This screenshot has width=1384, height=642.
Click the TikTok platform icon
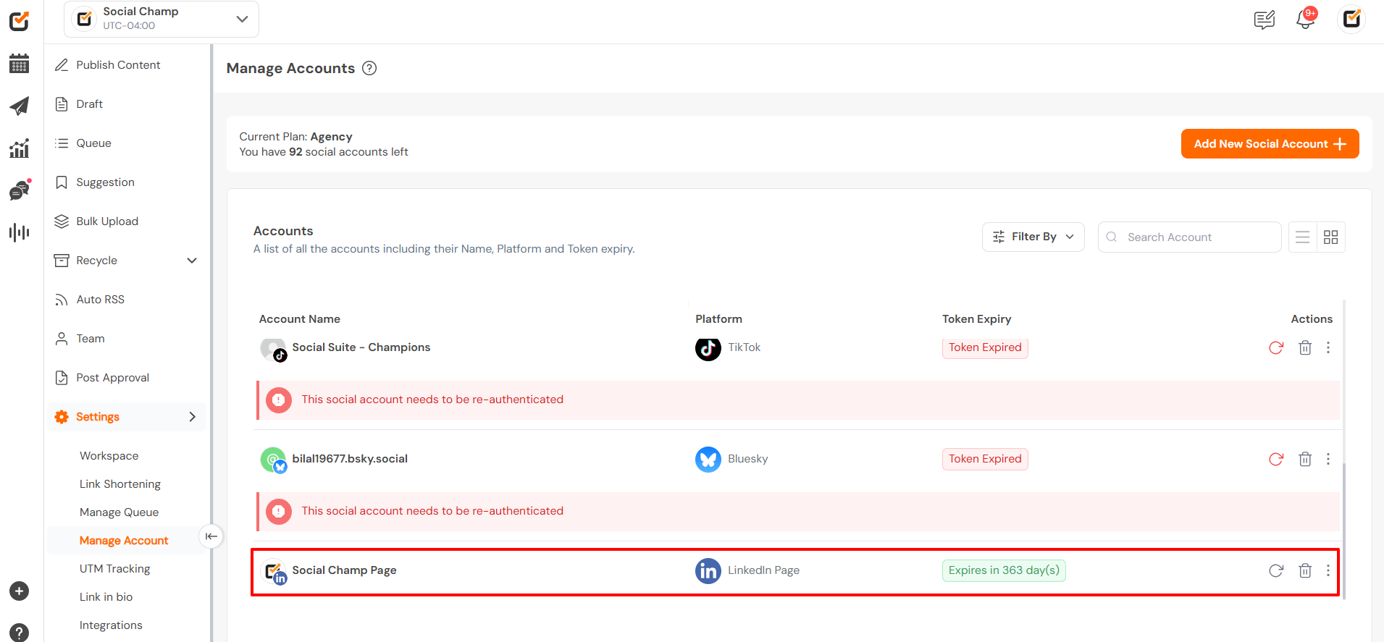click(708, 347)
